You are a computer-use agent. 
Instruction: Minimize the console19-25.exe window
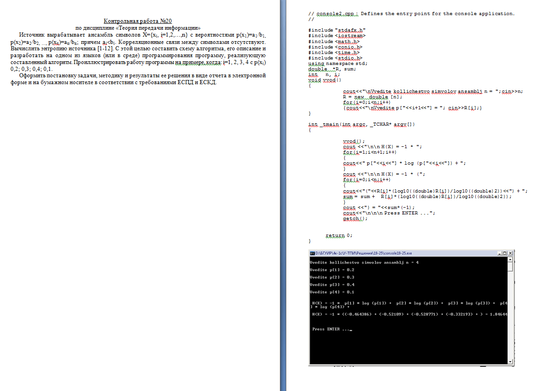click(x=499, y=253)
